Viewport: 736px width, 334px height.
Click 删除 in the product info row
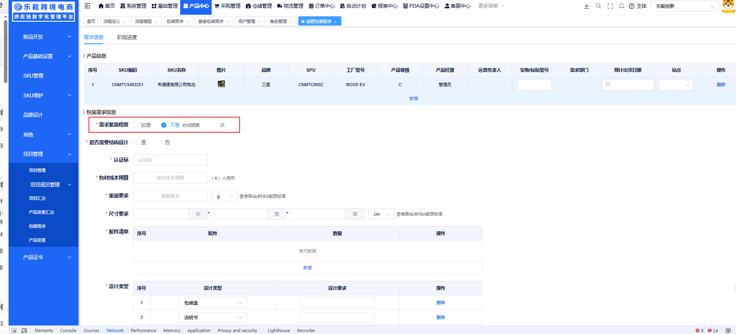pos(721,85)
